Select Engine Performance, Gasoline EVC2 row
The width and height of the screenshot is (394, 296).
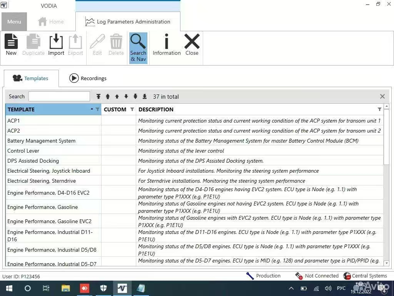pyautogui.click(x=194, y=221)
